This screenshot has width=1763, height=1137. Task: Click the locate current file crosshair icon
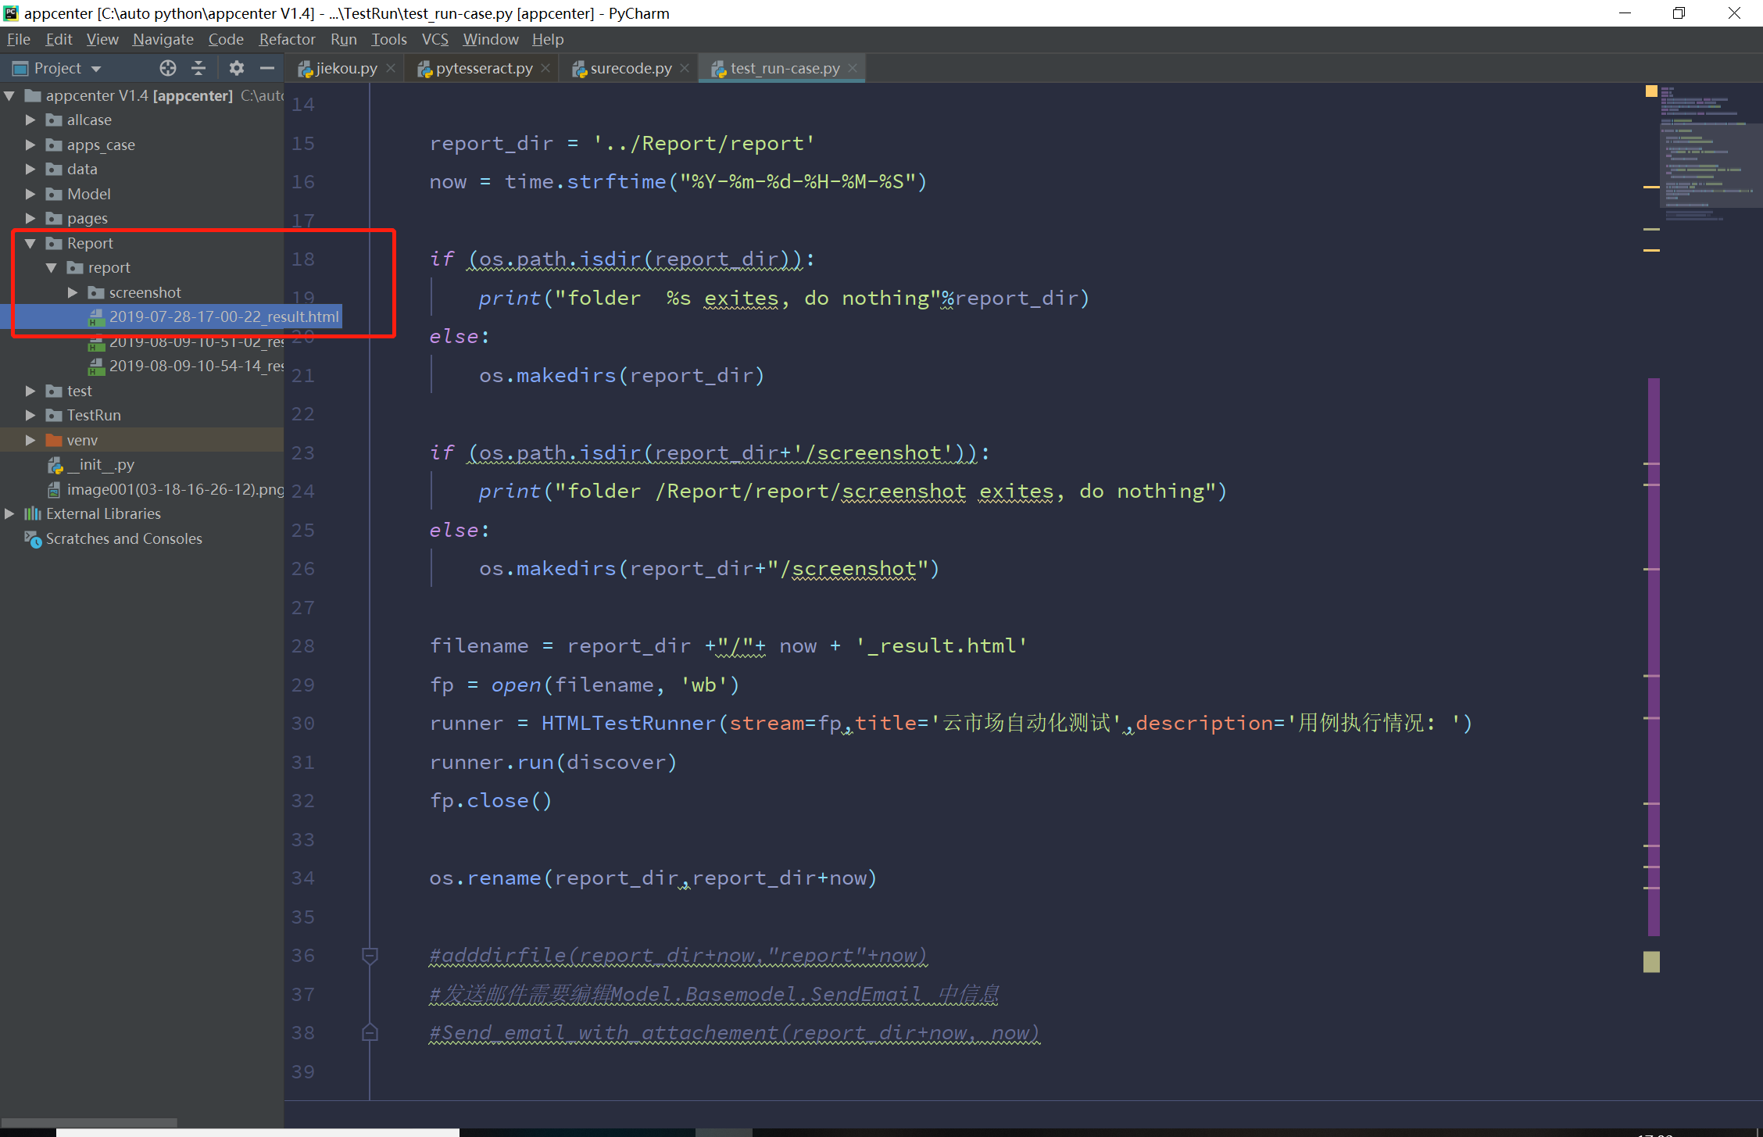point(167,68)
